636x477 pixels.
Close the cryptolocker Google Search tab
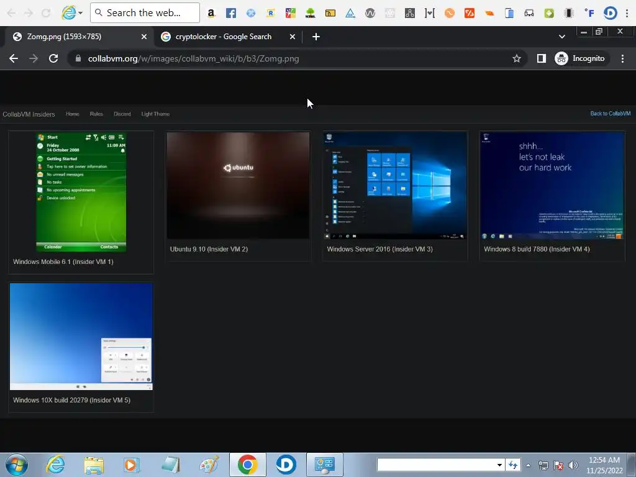(x=293, y=37)
